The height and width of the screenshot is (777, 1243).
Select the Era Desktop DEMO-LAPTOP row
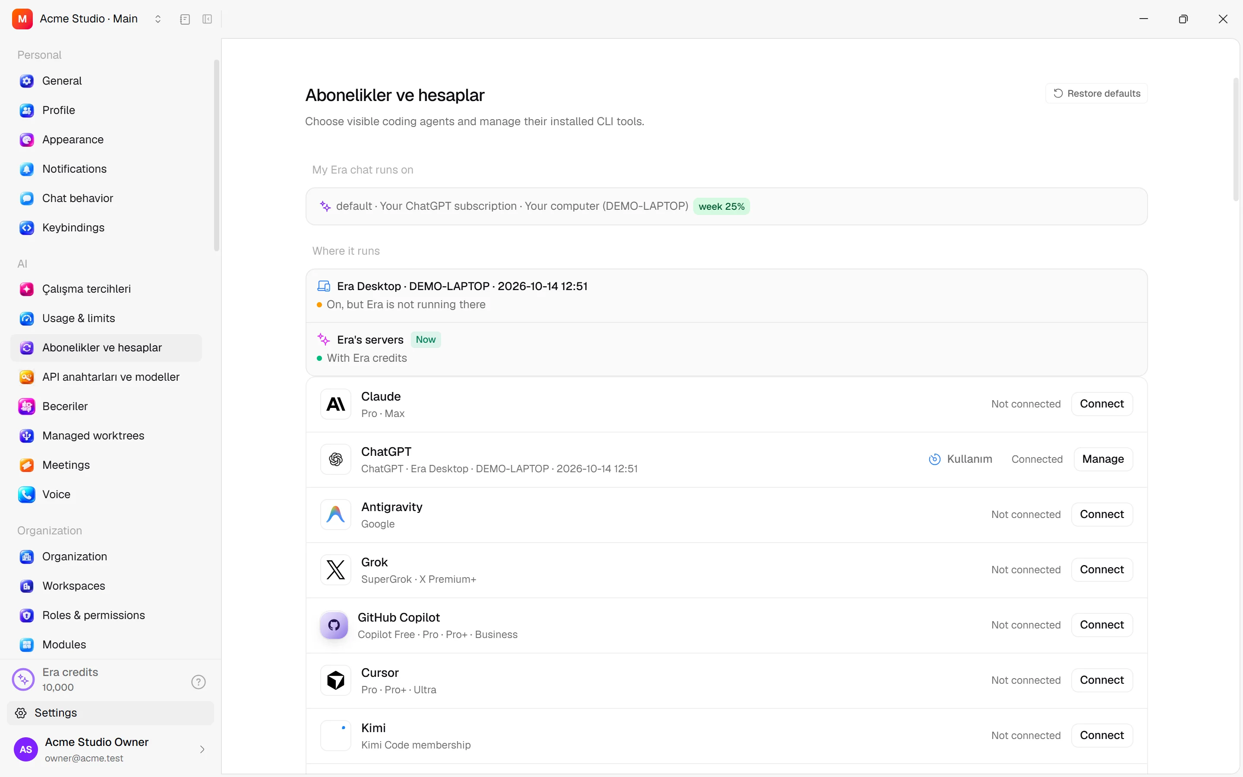pos(726,296)
